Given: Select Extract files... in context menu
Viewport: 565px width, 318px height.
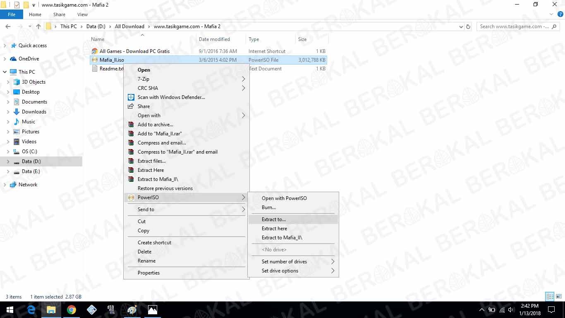Looking at the screenshot, I should pos(187,161).
